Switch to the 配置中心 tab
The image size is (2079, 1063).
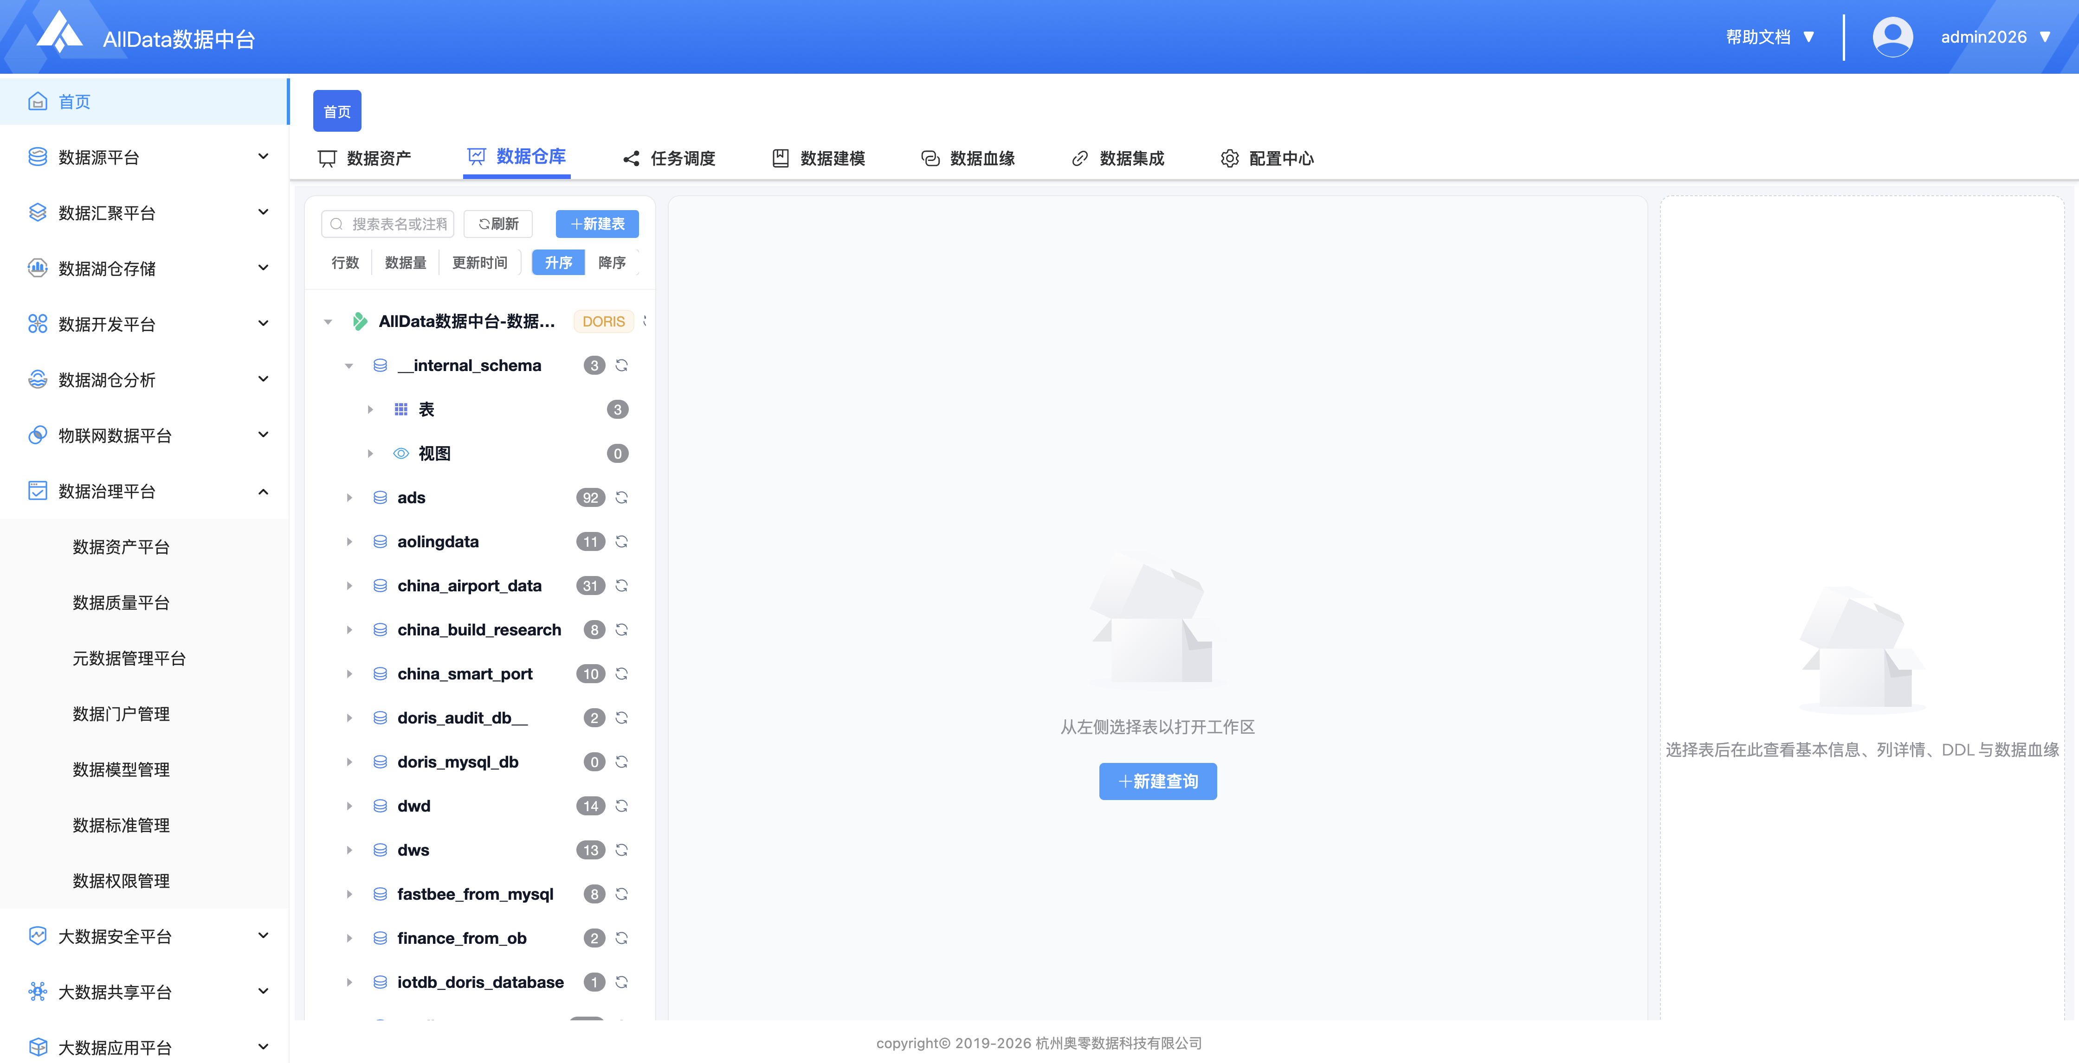click(x=1267, y=158)
